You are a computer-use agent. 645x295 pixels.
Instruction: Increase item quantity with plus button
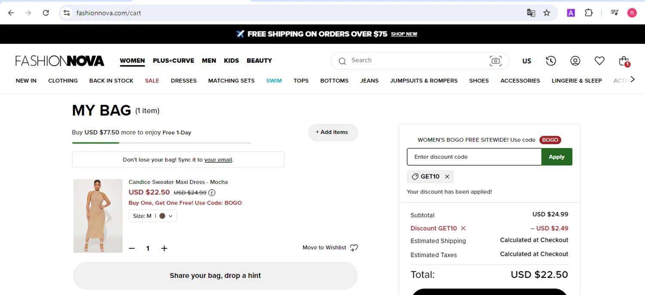coord(164,248)
